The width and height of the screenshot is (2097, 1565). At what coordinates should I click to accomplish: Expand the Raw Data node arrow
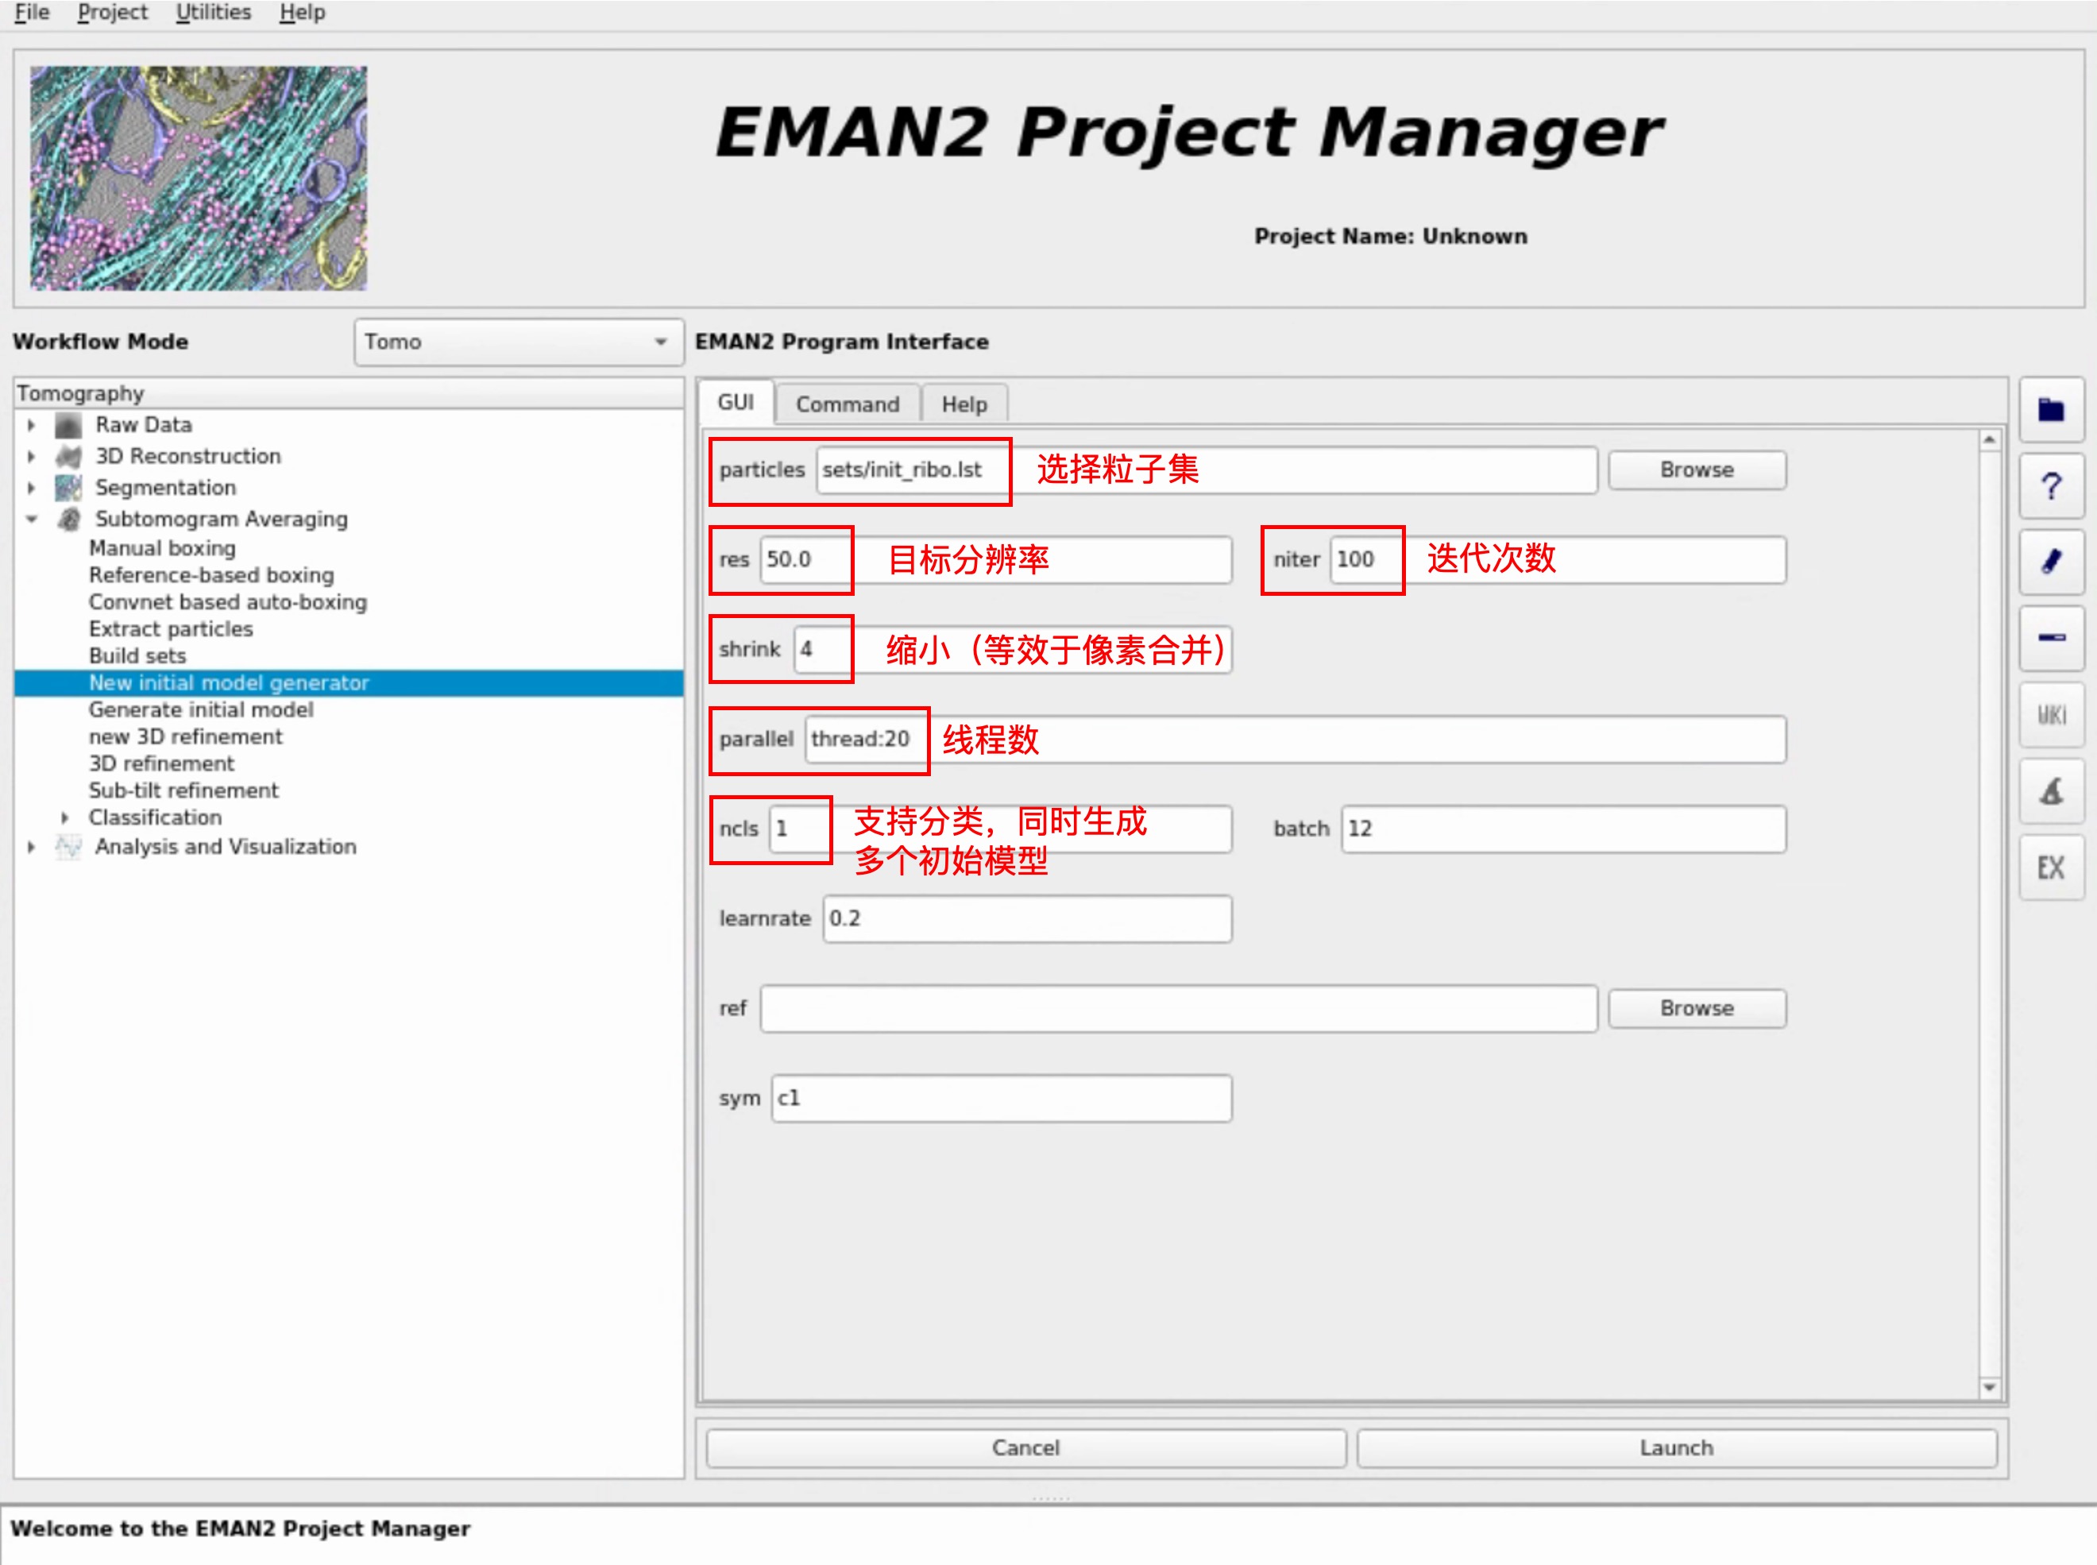click(x=31, y=425)
